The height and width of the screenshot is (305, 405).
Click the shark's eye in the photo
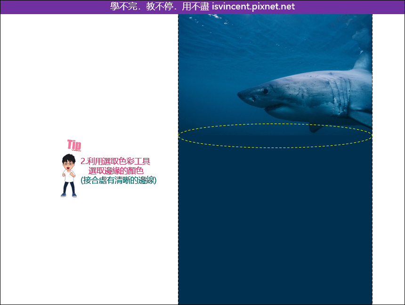[x=265, y=91]
